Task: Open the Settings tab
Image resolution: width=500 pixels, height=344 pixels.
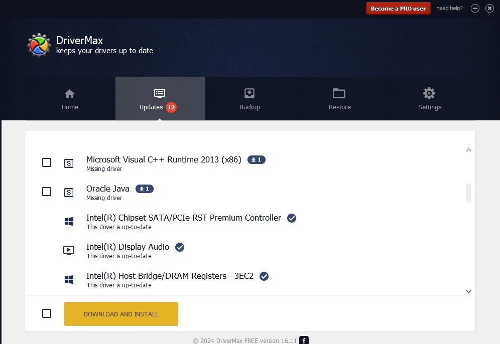Action: (x=430, y=99)
